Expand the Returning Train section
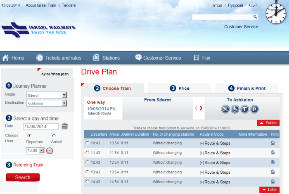The width and height of the screenshot is (289, 194). point(28,165)
